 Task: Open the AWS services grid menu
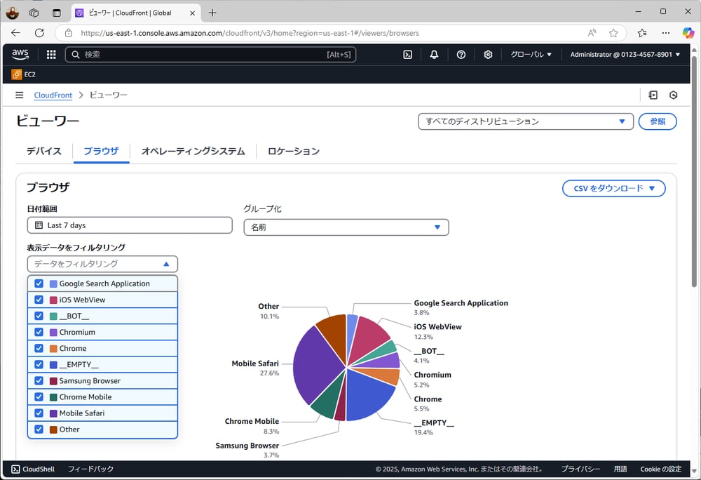[51, 55]
